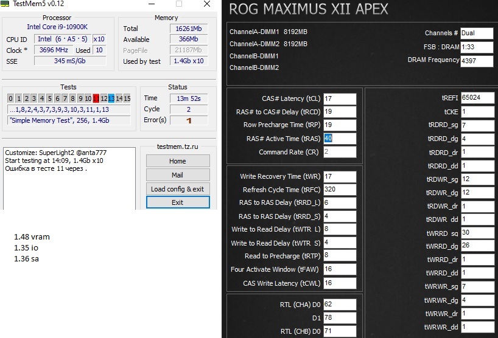Click the CAS Write Latency (tCWL) field
Viewport: 498px width, 338px height.
pyautogui.click(x=340, y=283)
